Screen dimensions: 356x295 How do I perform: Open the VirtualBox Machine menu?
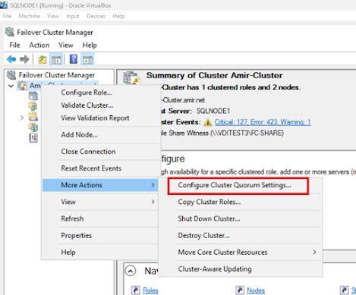29,16
